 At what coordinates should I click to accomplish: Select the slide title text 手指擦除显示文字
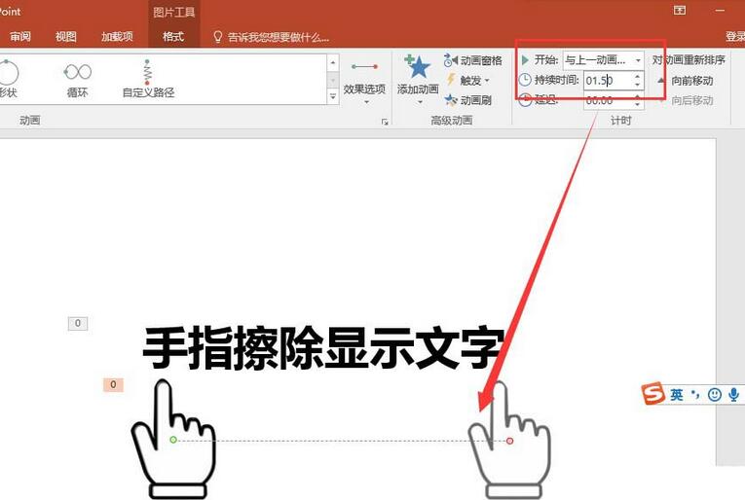pyautogui.click(x=323, y=348)
